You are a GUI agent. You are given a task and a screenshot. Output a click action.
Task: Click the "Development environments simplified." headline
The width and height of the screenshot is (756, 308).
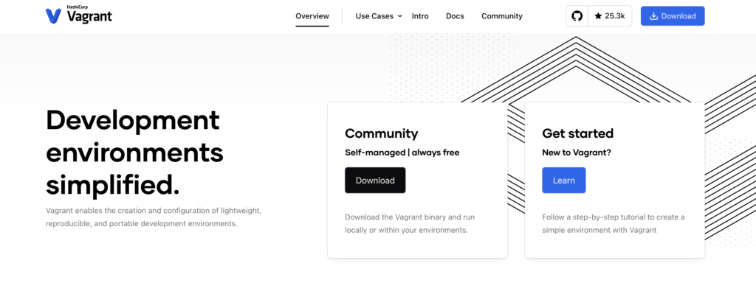click(x=134, y=153)
